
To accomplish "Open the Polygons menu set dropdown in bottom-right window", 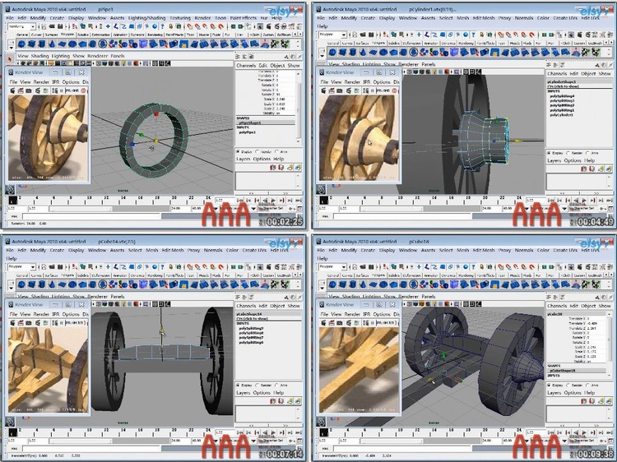I will click(x=334, y=266).
